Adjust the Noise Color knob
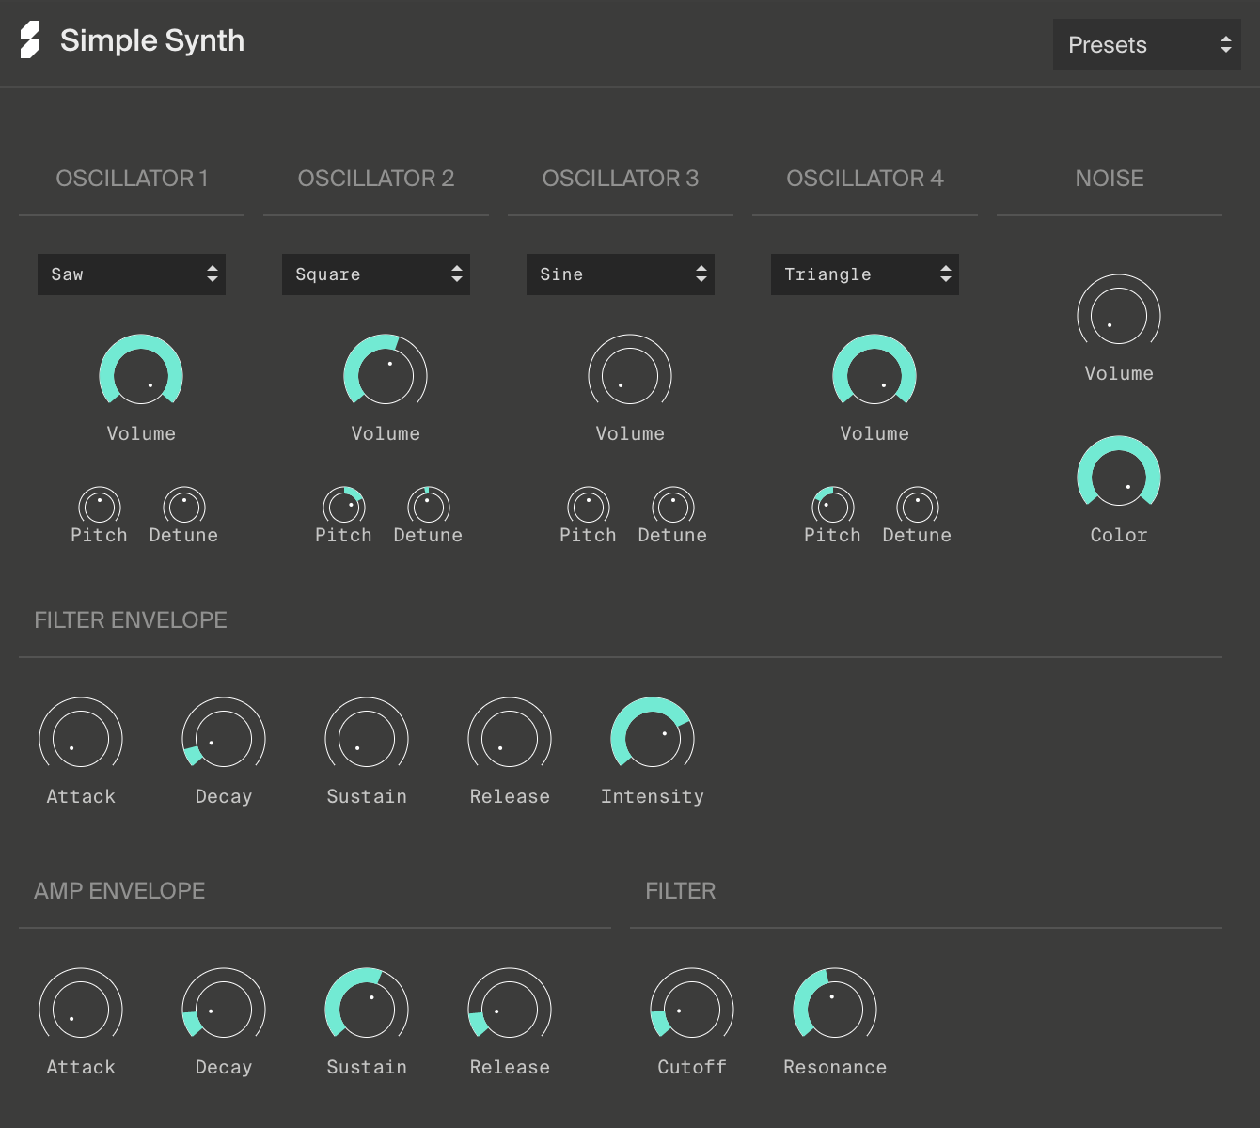 click(1119, 475)
